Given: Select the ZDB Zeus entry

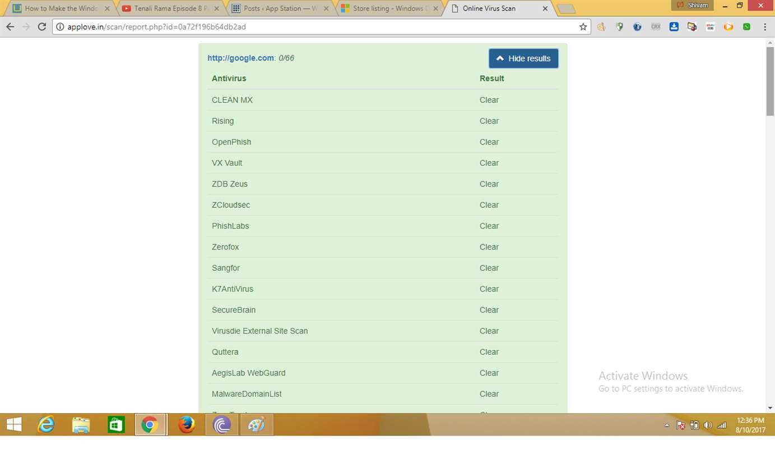Looking at the screenshot, I should (230, 184).
